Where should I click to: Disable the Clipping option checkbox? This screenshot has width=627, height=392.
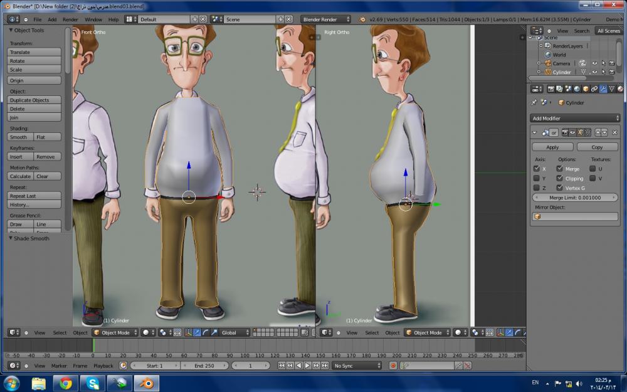click(x=559, y=178)
